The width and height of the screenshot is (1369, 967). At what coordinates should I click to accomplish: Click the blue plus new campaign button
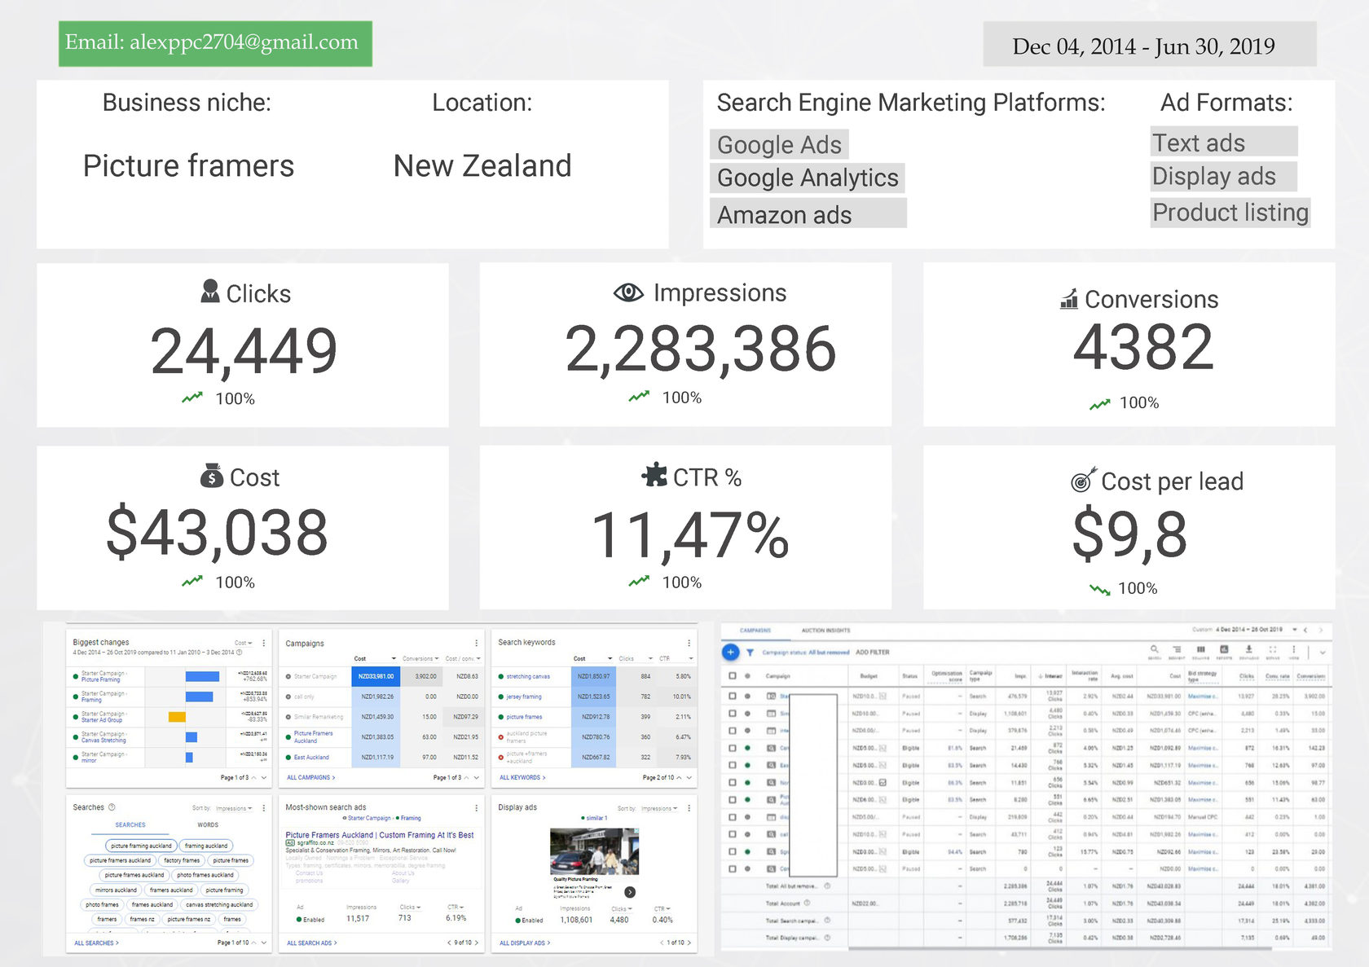pyautogui.click(x=730, y=652)
